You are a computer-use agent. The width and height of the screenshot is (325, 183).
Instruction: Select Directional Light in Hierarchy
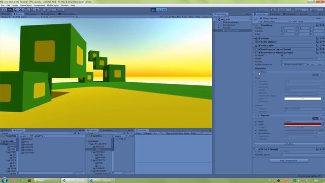(231, 22)
